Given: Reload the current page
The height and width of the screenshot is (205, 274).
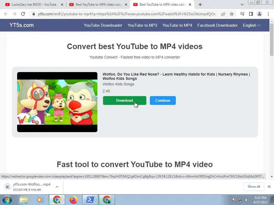Looking at the screenshot, I should (x=23, y=14).
